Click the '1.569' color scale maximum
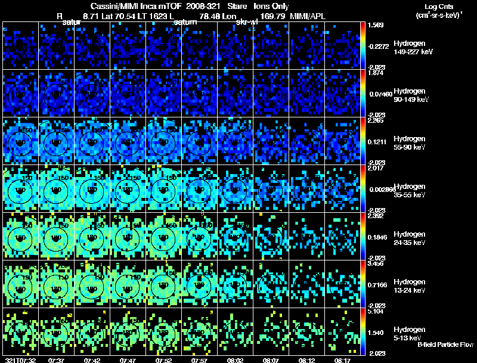Screen dimensions: 477x363 [376, 25]
